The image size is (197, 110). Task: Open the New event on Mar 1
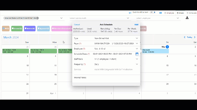pyautogui.click(x=155, y=51)
